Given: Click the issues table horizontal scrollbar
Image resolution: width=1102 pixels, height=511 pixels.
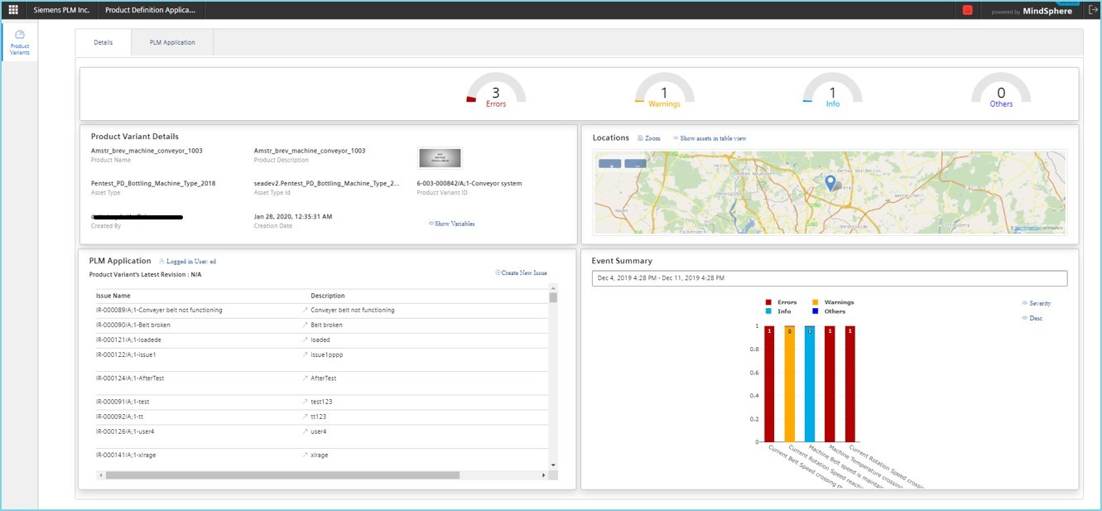Looking at the screenshot, I should click(282, 475).
